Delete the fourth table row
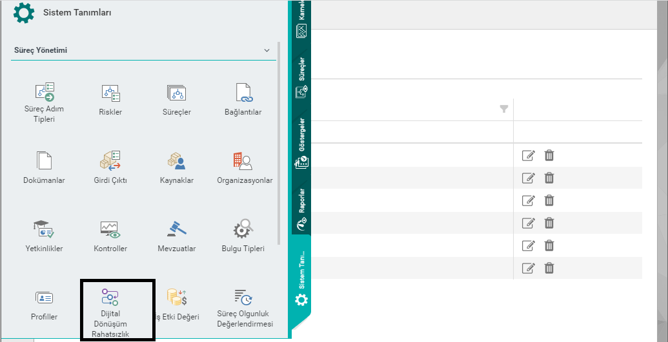Image resolution: width=668 pixels, height=342 pixels. pyautogui.click(x=549, y=223)
